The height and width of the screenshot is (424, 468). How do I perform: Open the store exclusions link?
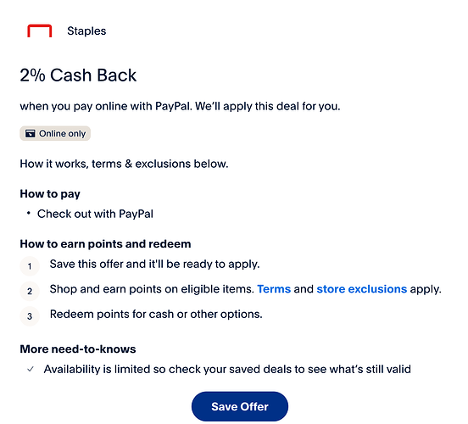coord(361,289)
